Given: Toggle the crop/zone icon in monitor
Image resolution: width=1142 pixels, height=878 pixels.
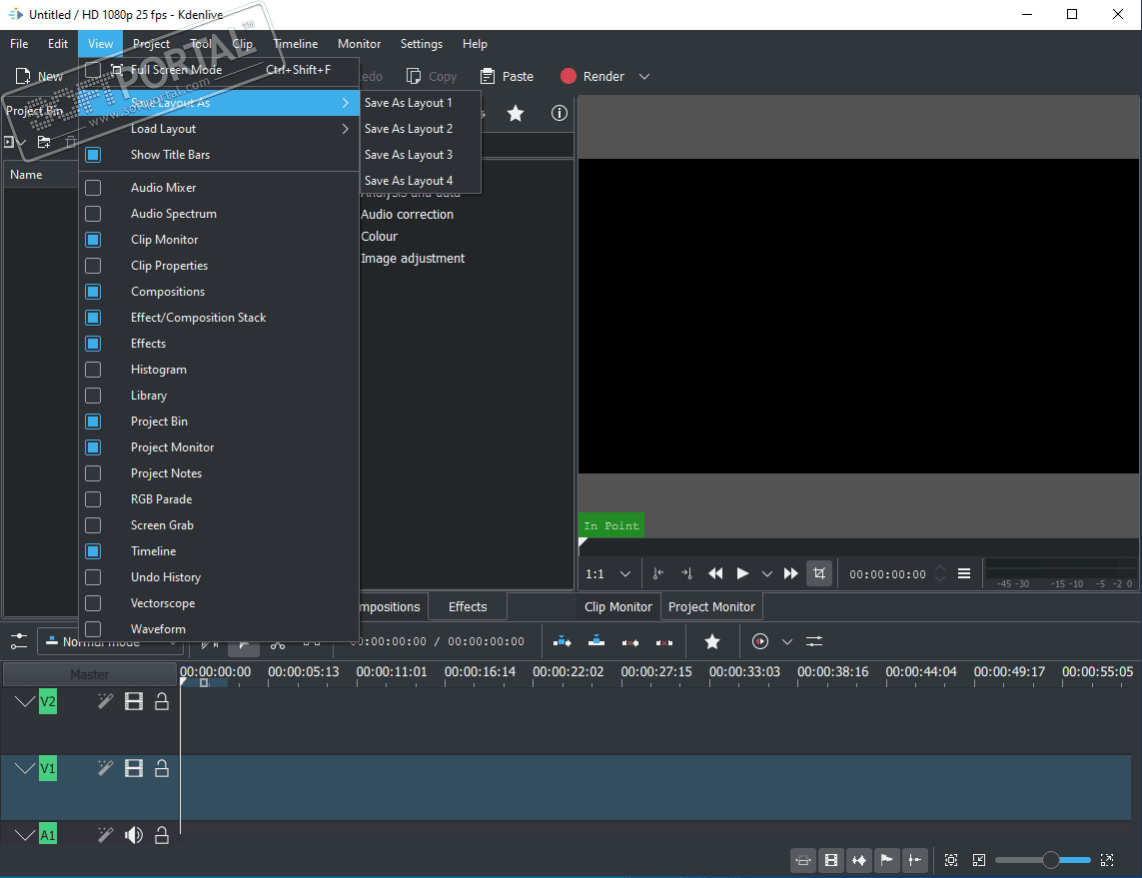Looking at the screenshot, I should (819, 573).
